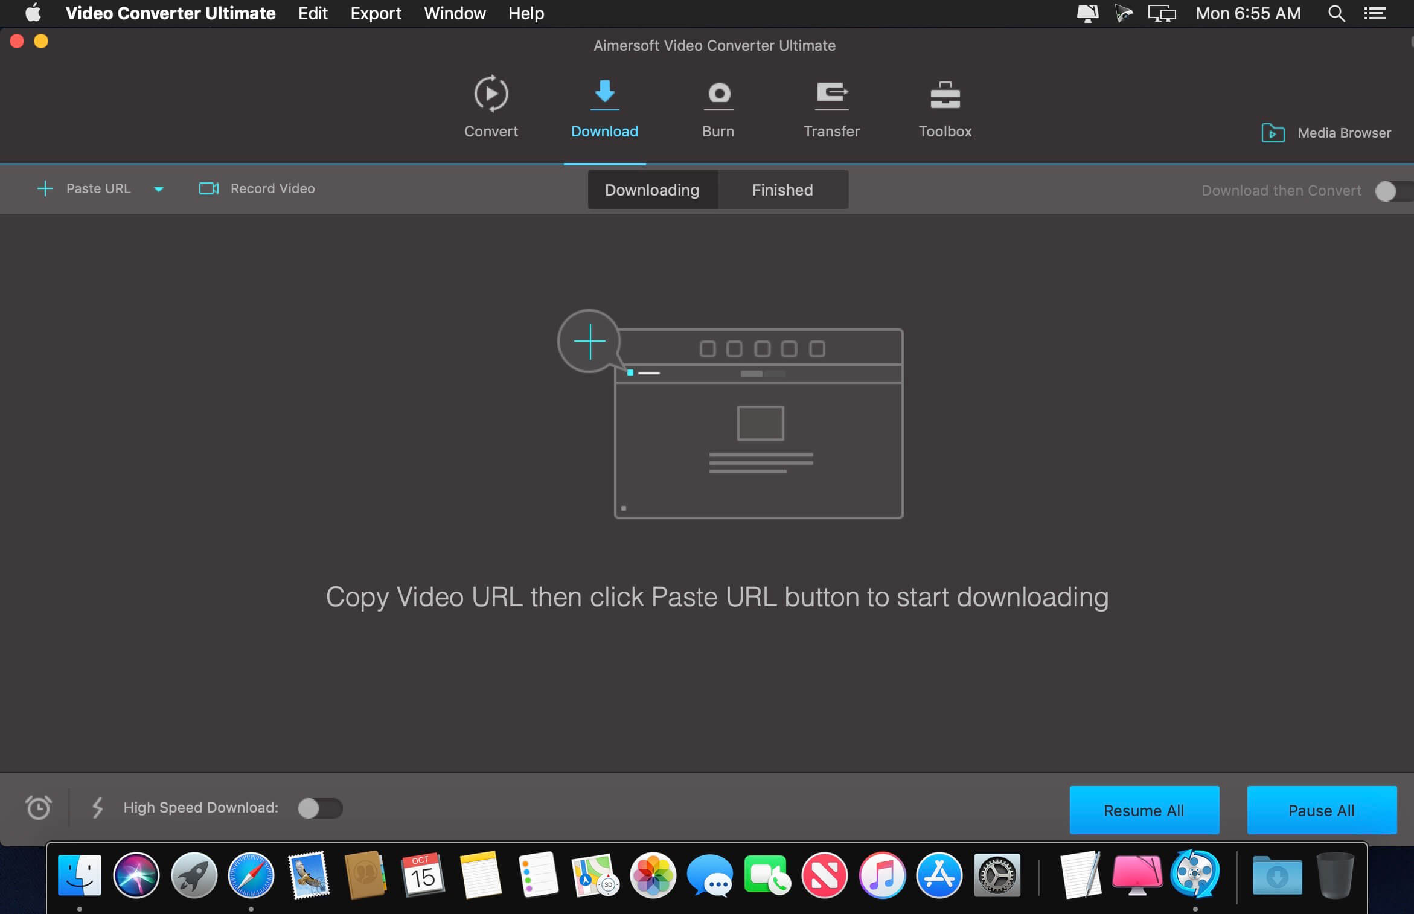The image size is (1414, 914).
Task: Click the lightning bolt speed icon
Action: 97,808
